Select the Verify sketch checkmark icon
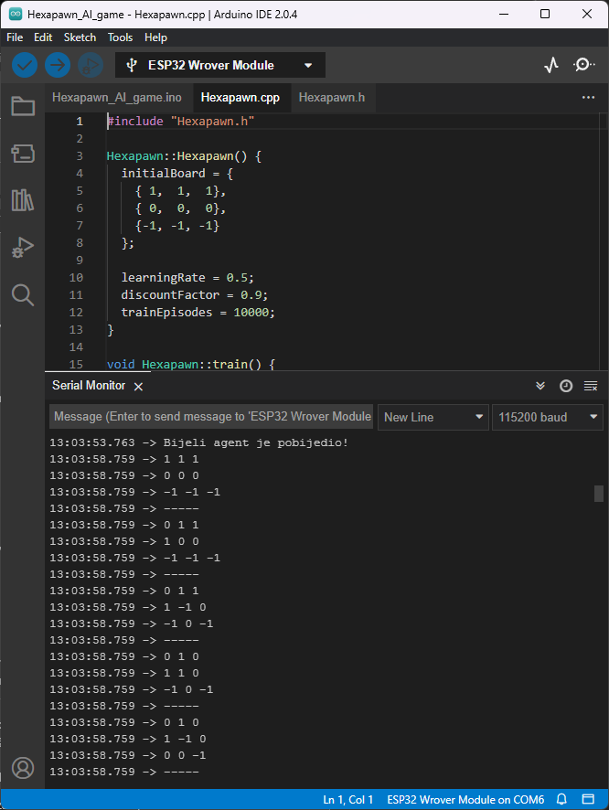 (x=25, y=65)
